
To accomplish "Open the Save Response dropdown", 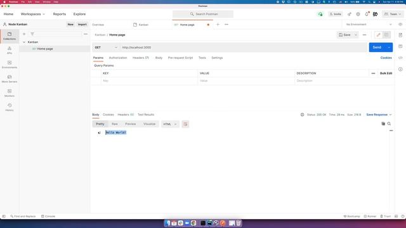I will (379, 115).
